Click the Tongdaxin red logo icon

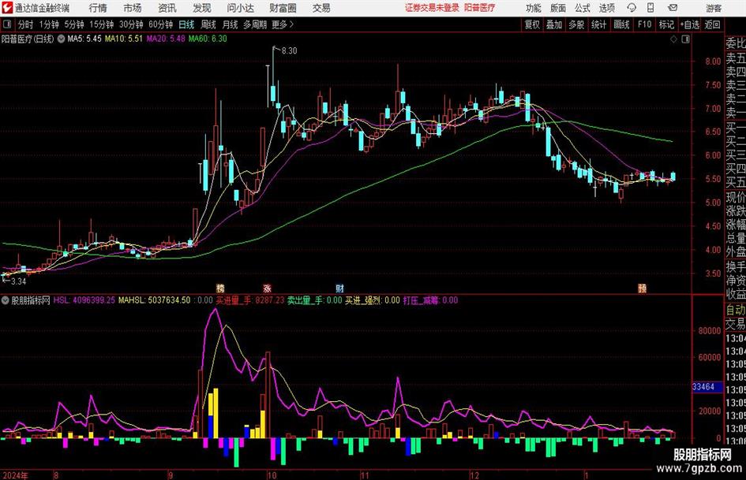coord(7,8)
